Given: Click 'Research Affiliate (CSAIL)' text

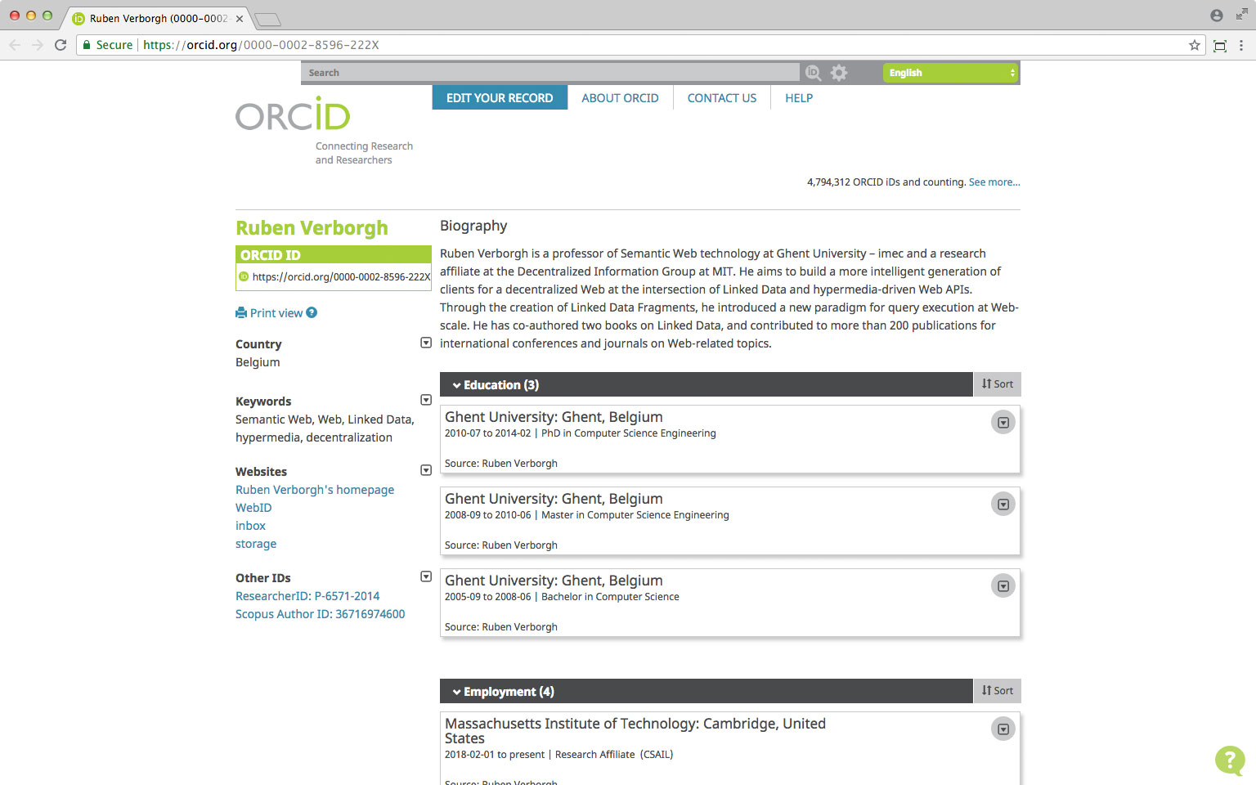Looking at the screenshot, I should pyautogui.click(x=614, y=755).
